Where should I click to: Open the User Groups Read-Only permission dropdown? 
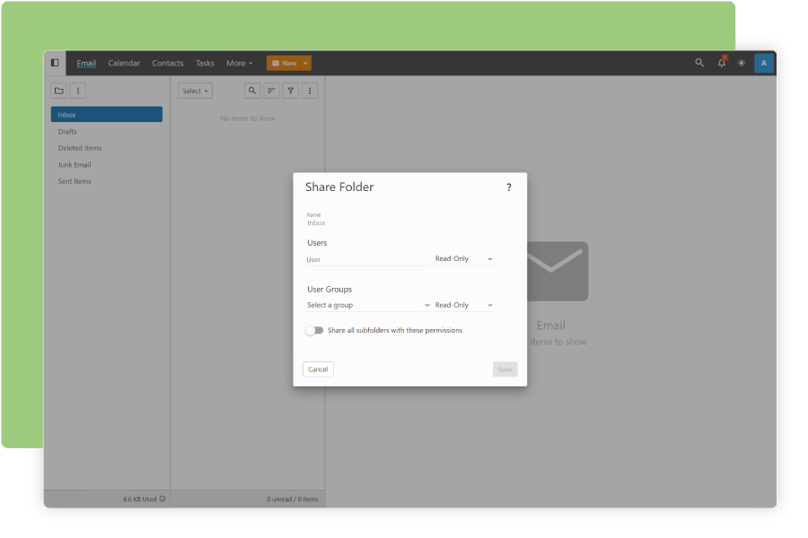[464, 305]
